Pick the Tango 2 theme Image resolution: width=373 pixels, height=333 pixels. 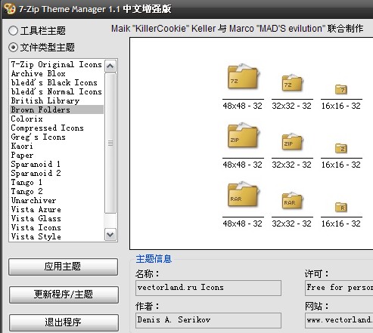coord(57,191)
